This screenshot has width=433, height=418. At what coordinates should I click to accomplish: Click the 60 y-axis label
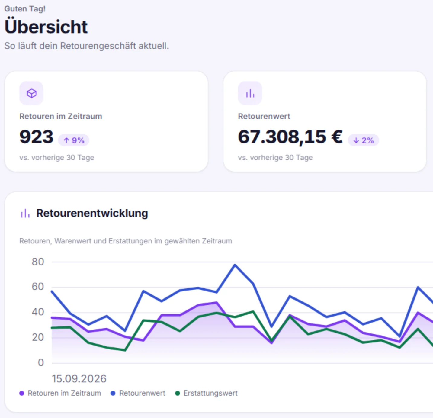[x=38, y=287]
